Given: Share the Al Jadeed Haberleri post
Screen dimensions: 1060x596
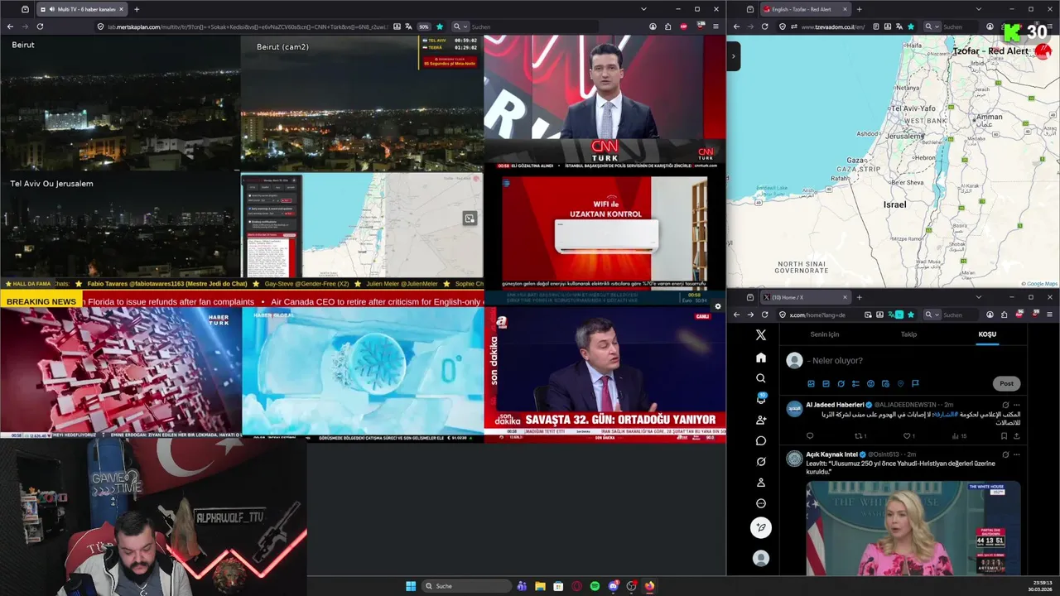Looking at the screenshot, I should point(1016,436).
